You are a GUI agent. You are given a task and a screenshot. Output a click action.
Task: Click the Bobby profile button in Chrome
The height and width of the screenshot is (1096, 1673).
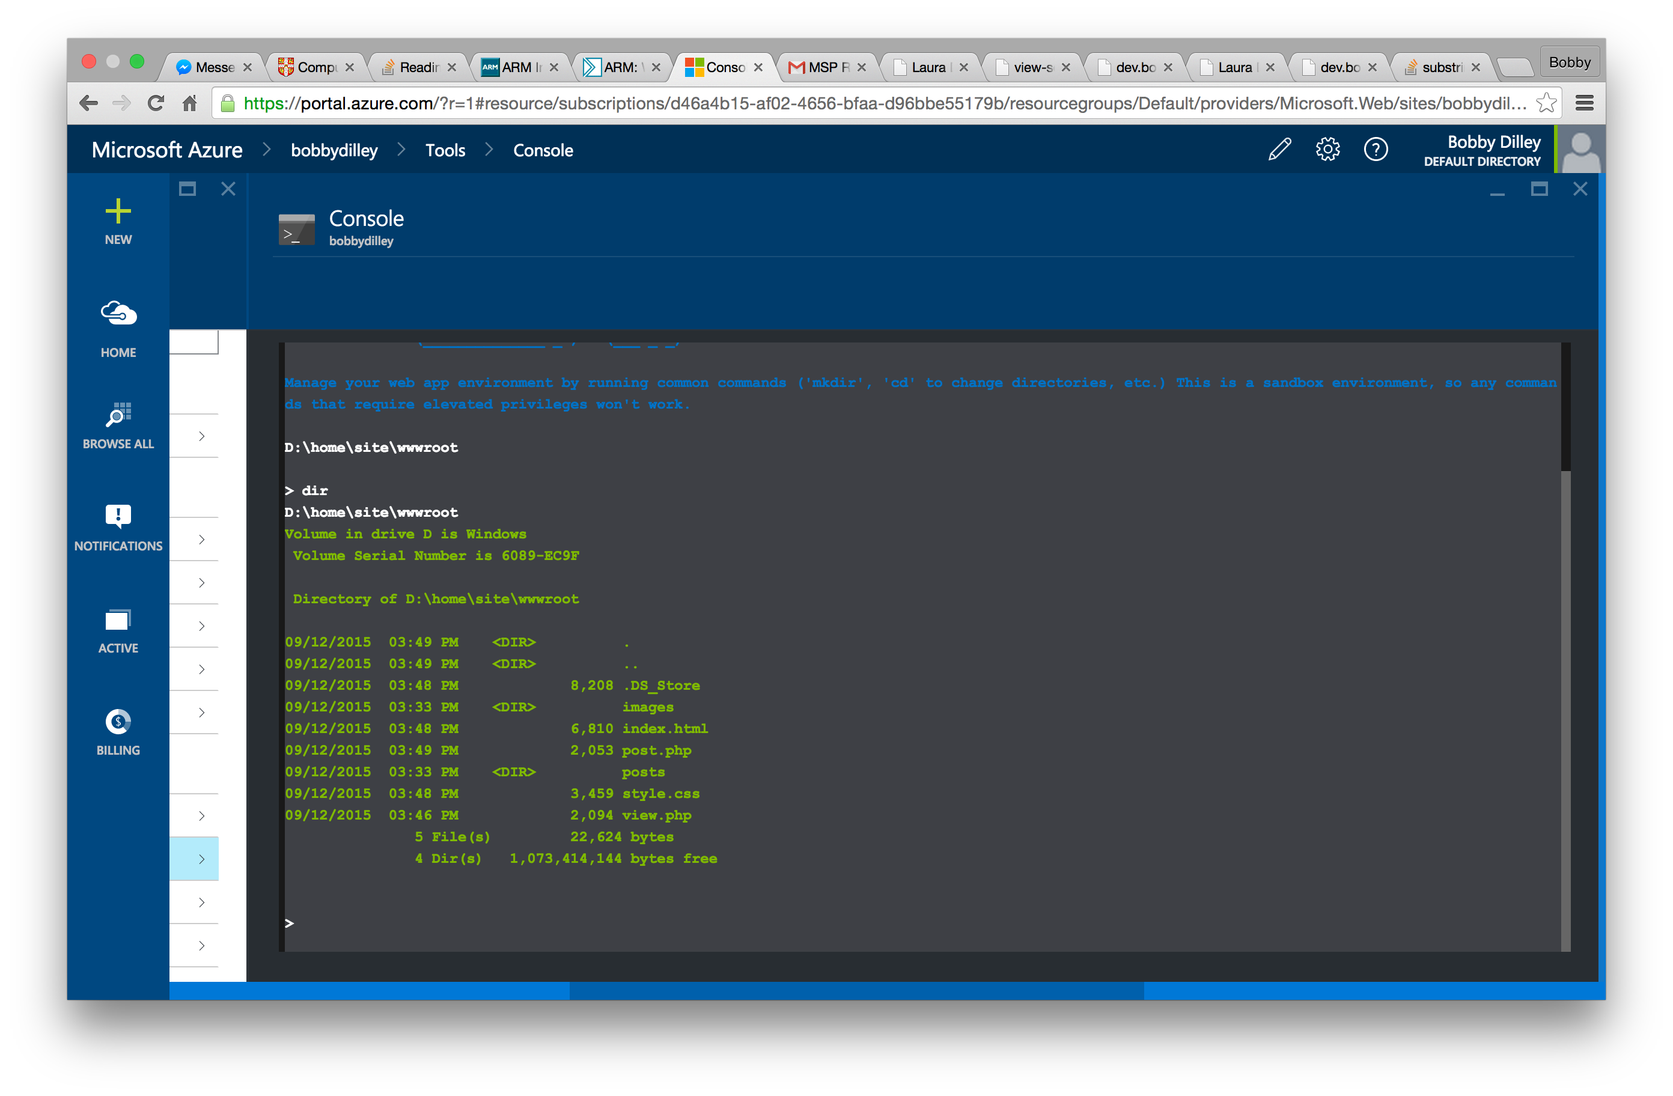[1569, 62]
